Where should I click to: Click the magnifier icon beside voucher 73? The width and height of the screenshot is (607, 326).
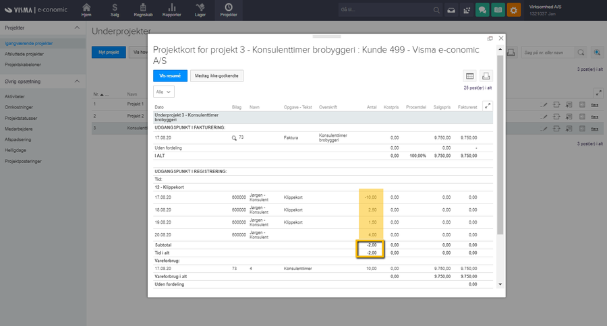pyautogui.click(x=234, y=137)
